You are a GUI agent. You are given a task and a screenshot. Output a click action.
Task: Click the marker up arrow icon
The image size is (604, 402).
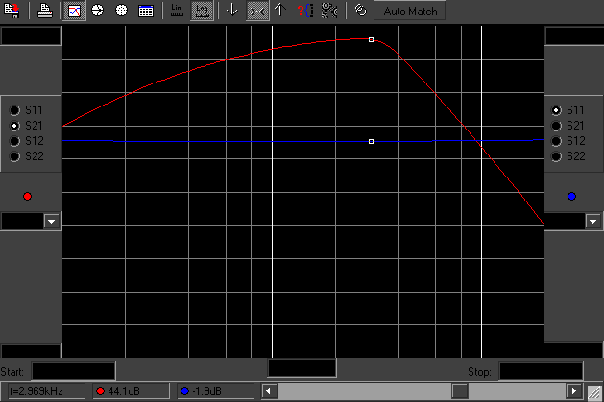point(279,12)
